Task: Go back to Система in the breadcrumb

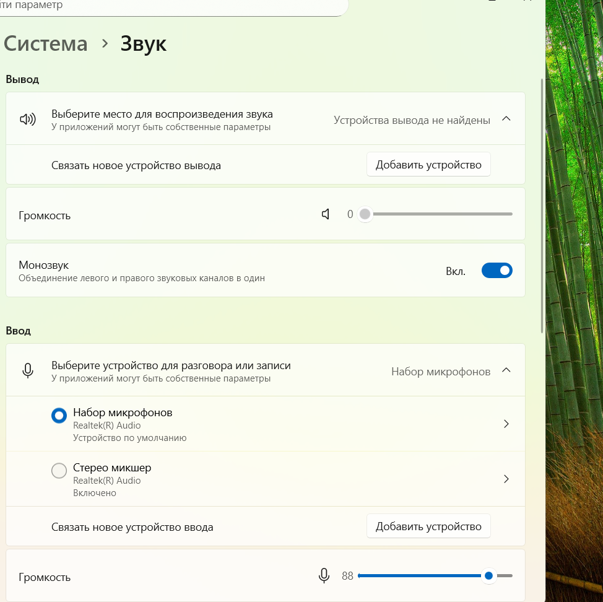Action: (x=46, y=43)
